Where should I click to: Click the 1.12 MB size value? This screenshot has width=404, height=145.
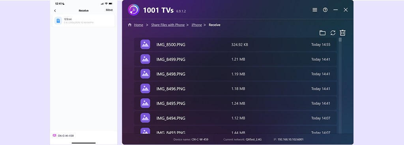pyautogui.click(x=238, y=118)
